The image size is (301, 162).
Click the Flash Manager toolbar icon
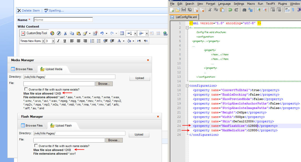click(59, 33)
